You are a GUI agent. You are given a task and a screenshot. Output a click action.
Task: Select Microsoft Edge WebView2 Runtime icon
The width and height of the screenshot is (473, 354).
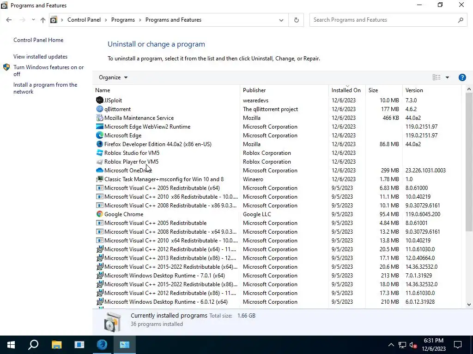(x=100, y=126)
